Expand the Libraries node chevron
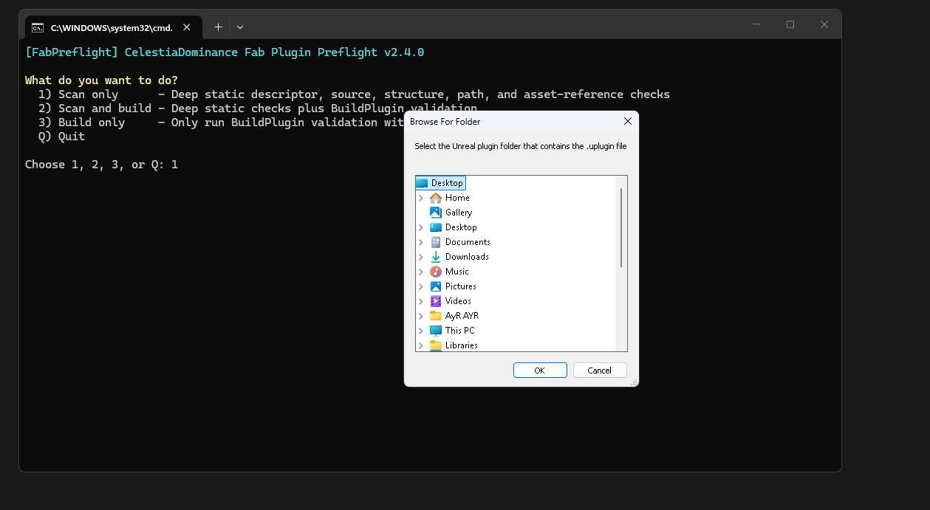The image size is (930, 510). [x=421, y=345]
